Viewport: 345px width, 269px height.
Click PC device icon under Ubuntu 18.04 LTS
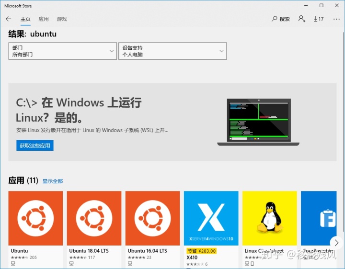tap(71, 263)
